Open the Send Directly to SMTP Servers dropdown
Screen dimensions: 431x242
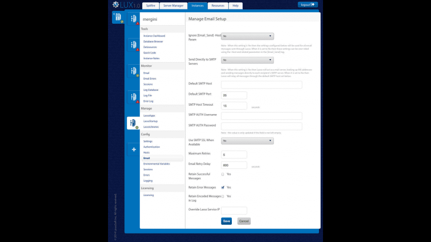pos(247,60)
